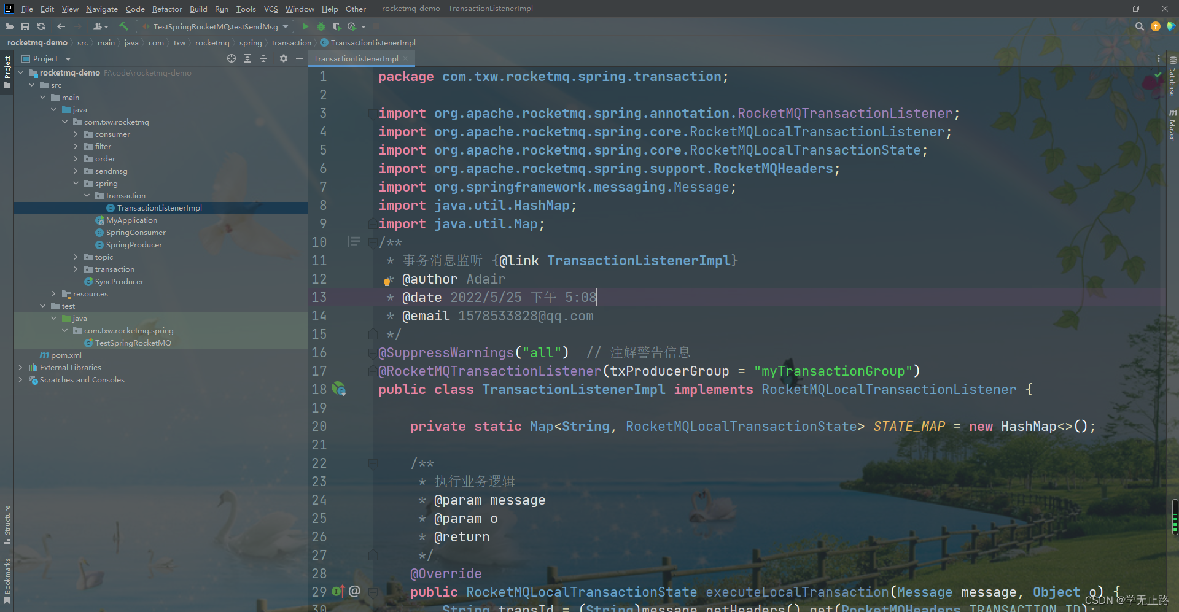The width and height of the screenshot is (1179, 612).
Task: Open pom.xml in the project tree
Action: (61, 355)
